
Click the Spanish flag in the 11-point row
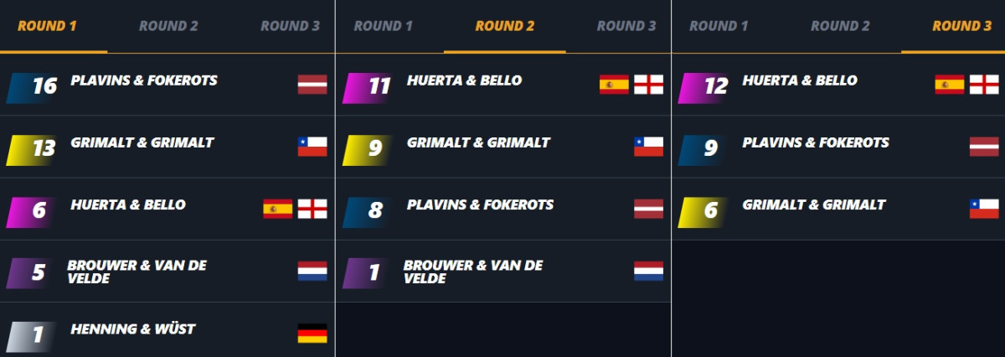click(x=614, y=84)
